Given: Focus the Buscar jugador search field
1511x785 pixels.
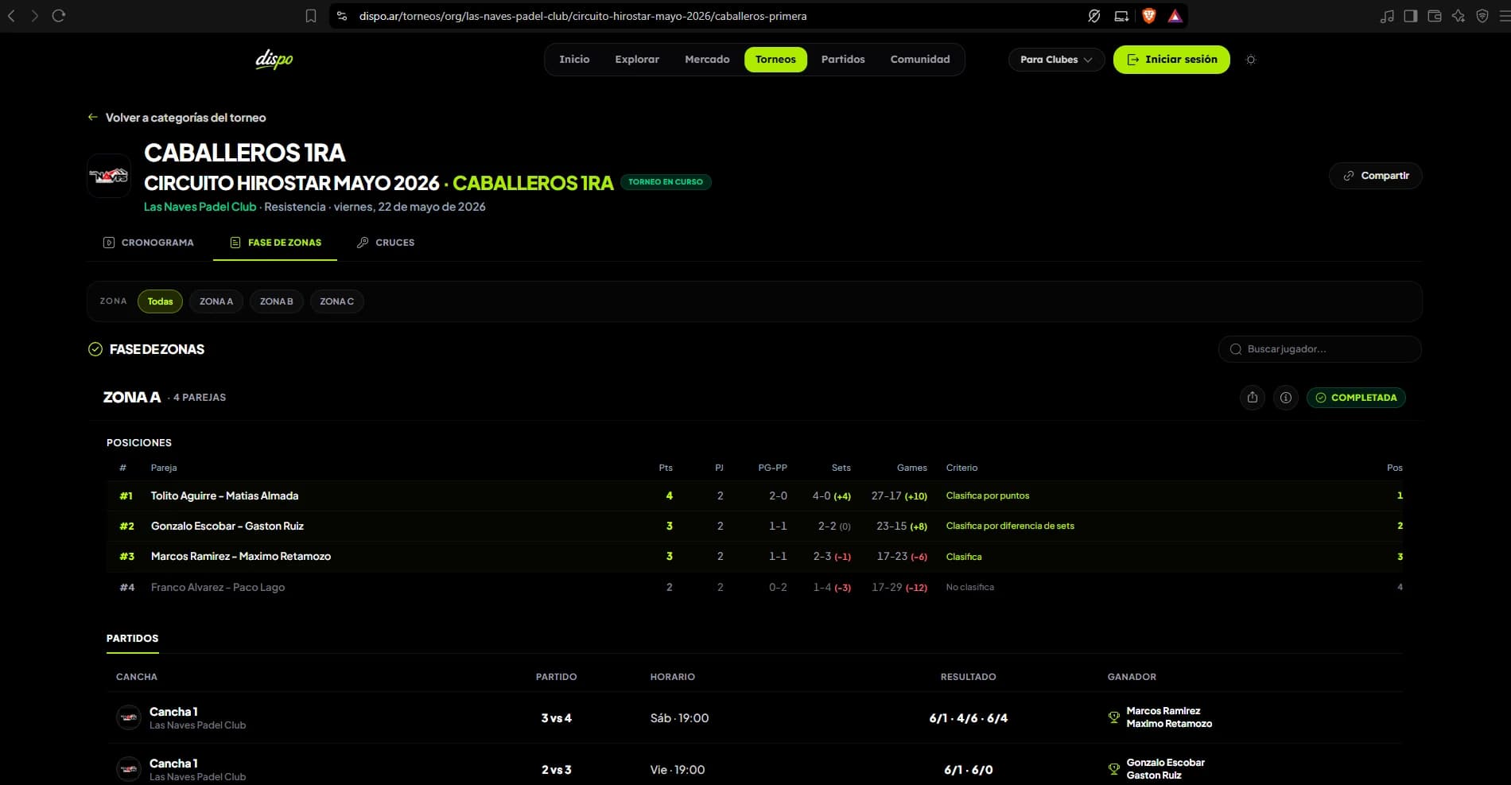Looking at the screenshot, I should point(1320,349).
